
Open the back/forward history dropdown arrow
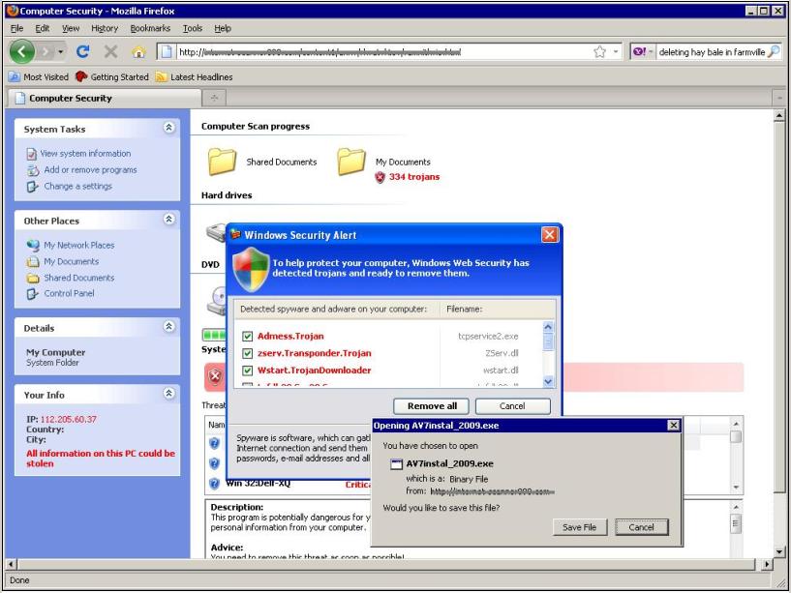tap(61, 52)
